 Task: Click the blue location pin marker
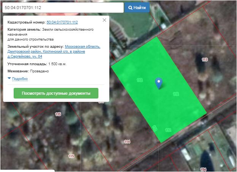pos(159,83)
